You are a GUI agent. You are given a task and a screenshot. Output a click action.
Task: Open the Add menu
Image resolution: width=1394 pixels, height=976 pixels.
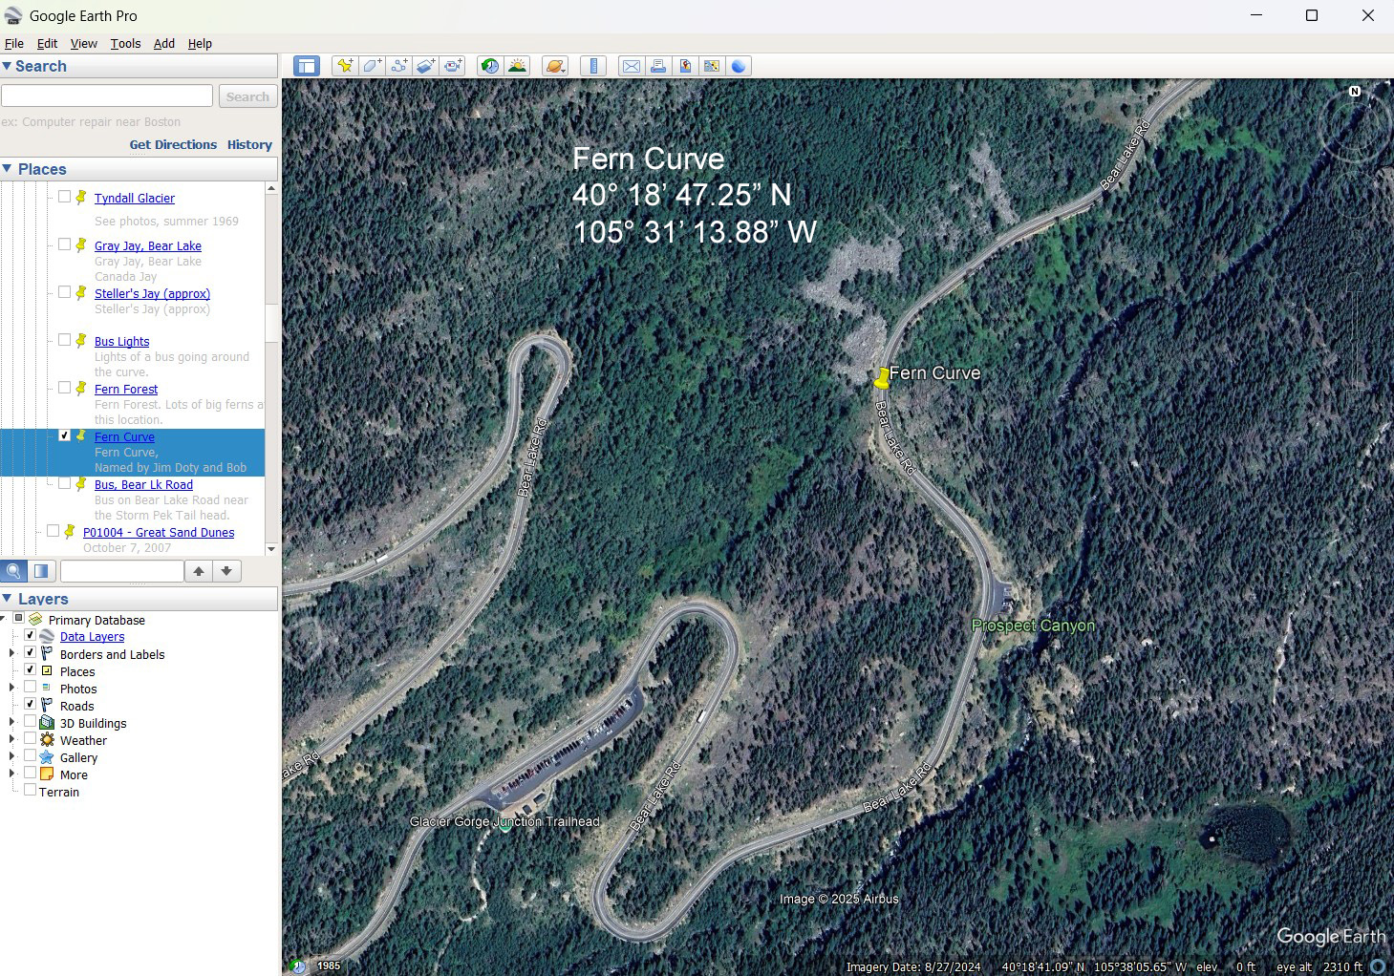pos(163,44)
